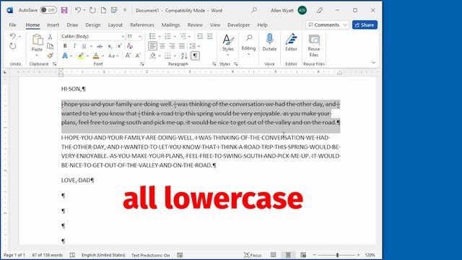The height and width of the screenshot is (260, 462).
Task: Open the Search magnifier in title bar
Action: pyautogui.click(x=254, y=10)
